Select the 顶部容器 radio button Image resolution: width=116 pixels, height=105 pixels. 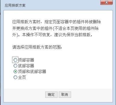[15, 60]
